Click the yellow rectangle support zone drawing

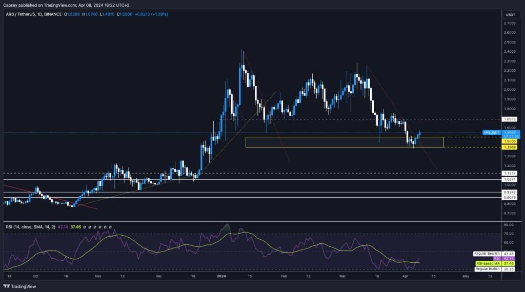click(x=345, y=142)
